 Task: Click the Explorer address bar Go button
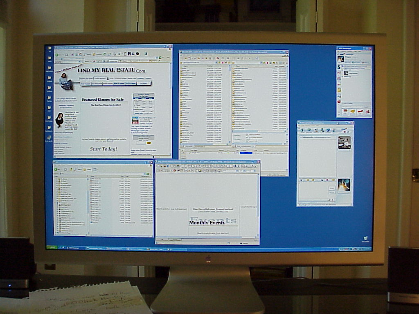148,174
